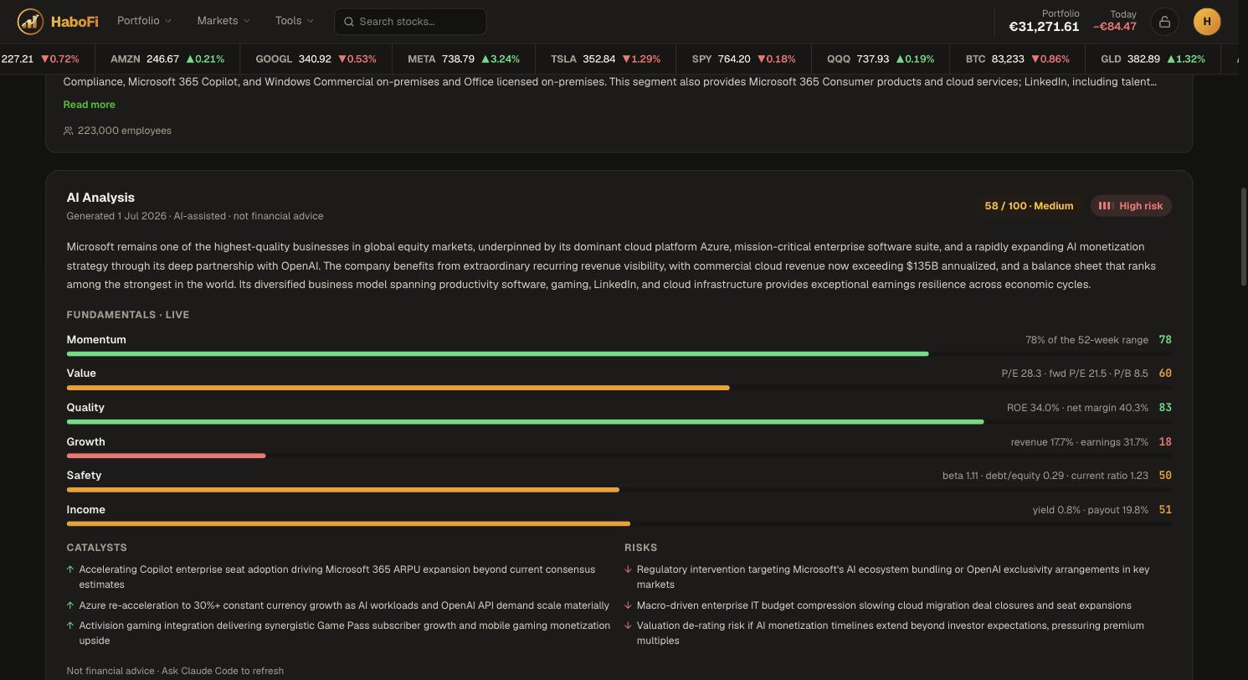1248x680 pixels.
Task: Click the Ask Claude Code to refresh note
Action: pos(223,671)
